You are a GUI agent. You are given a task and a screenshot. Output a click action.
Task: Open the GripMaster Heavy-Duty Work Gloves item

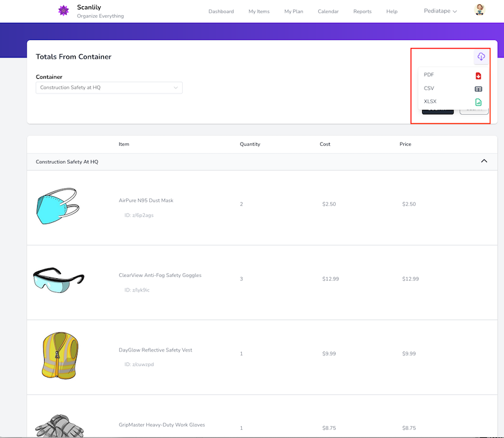tap(161, 425)
